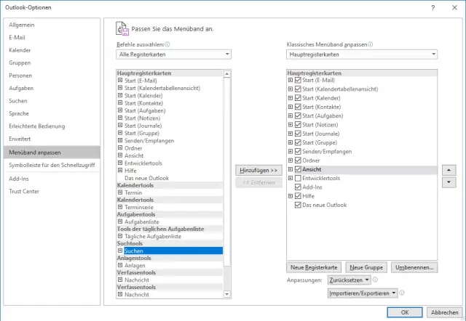Toggle Senden/Empfangen checkbox
Screen dimensions: 466x321
298,152
